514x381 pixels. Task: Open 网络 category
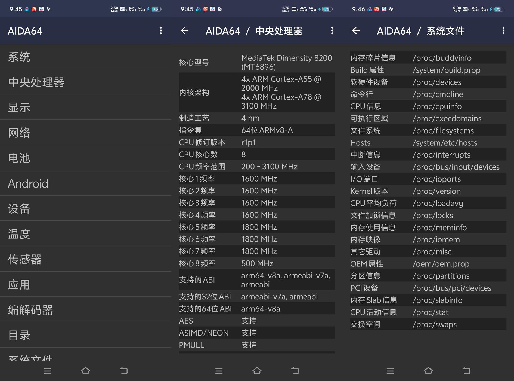click(x=86, y=133)
